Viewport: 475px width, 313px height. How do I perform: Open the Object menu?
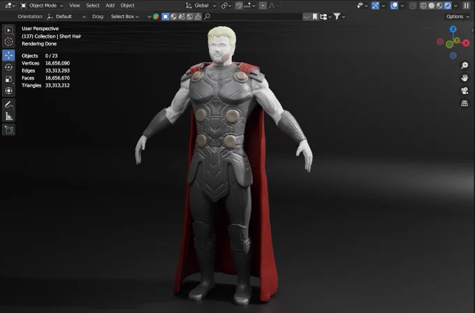point(127,6)
